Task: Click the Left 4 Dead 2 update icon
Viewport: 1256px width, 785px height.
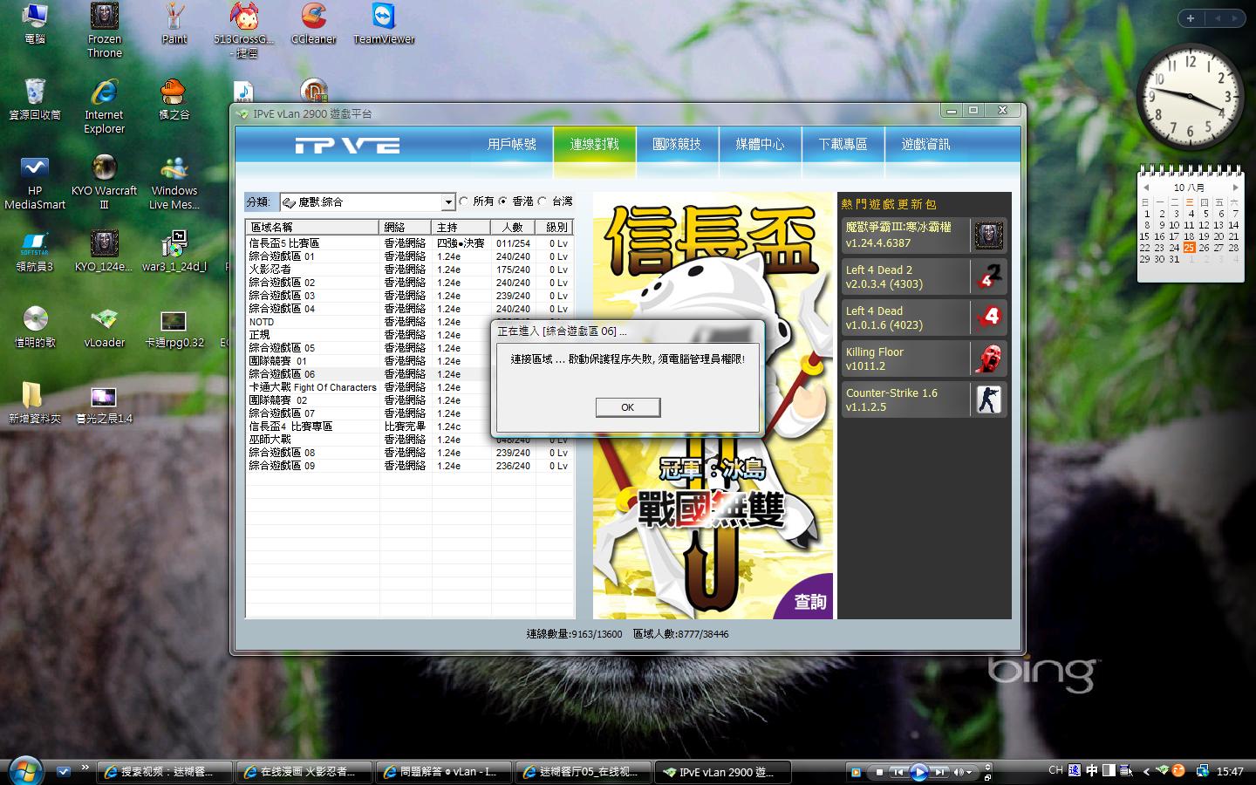Action: click(x=988, y=276)
